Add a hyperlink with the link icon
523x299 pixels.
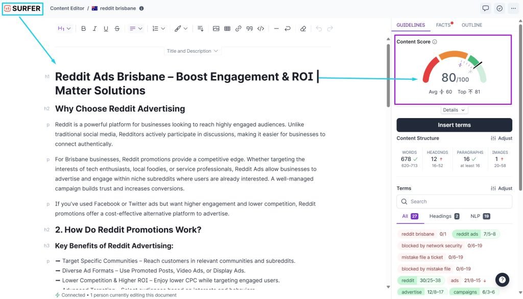tap(239, 29)
